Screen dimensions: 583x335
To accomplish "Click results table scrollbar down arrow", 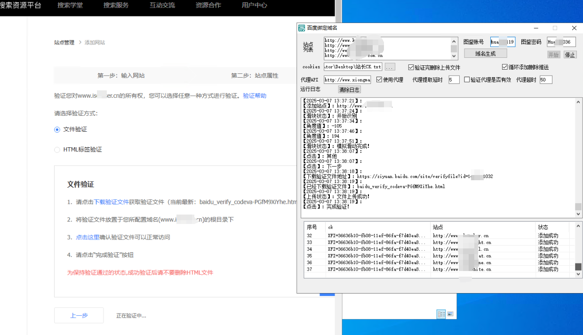I will click(x=578, y=275).
